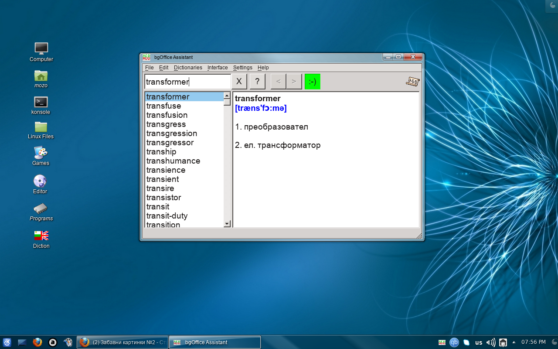Launch Firefox from the panel quick launcher

point(37,342)
